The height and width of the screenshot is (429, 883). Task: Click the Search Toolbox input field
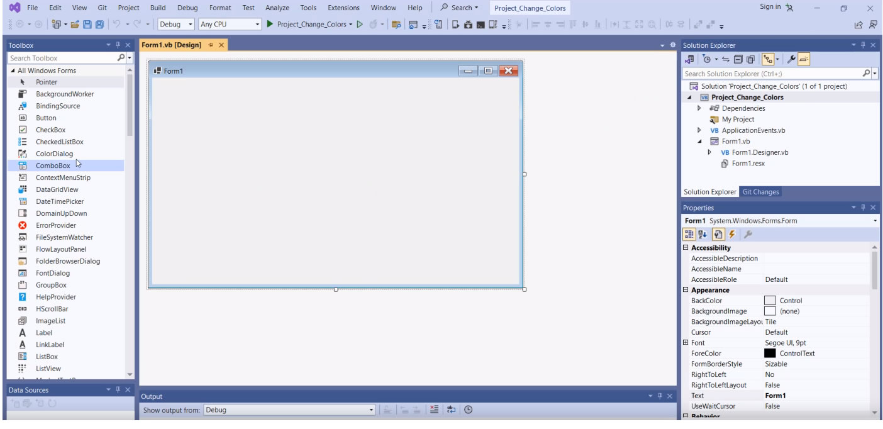pos(62,58)
